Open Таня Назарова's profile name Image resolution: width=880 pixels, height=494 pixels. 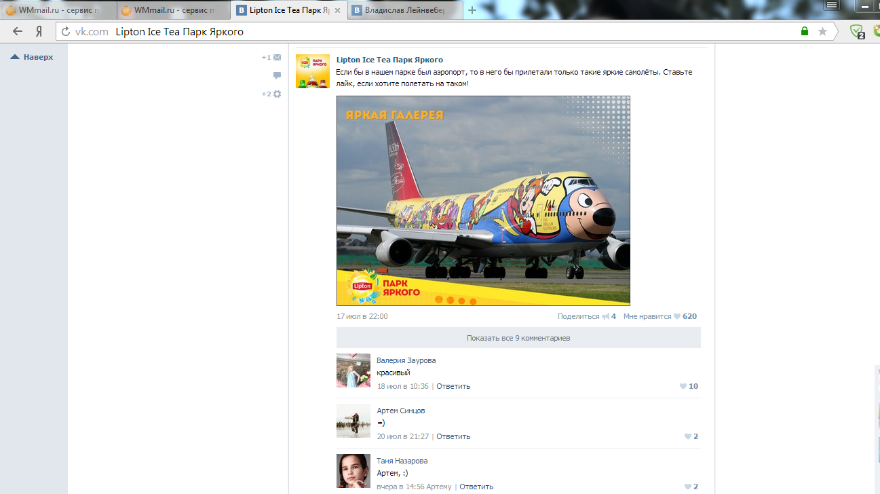[x=402, y=461]
